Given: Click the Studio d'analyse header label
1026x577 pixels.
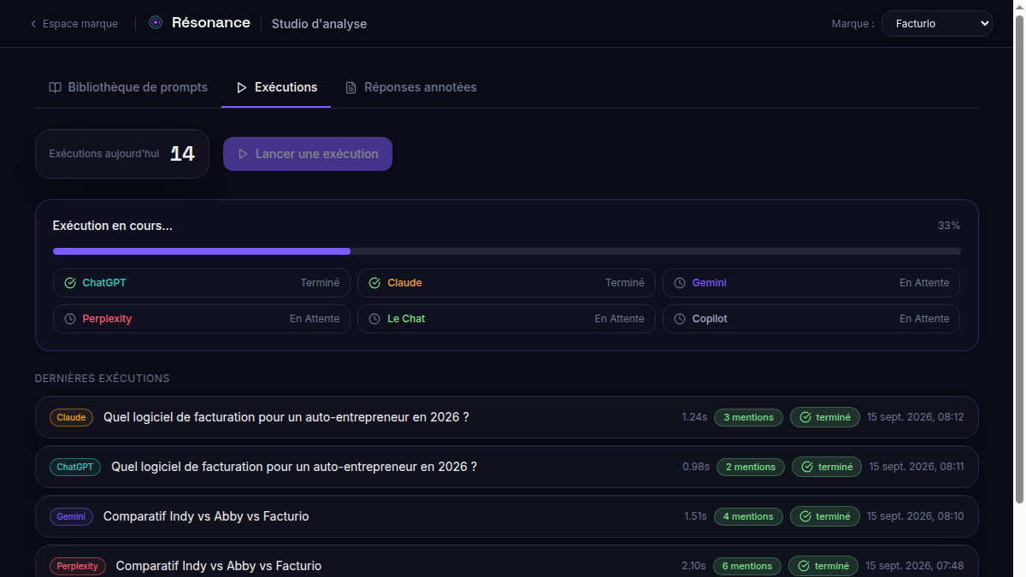Looking at the screenshot, I should click(x=319, y=24).
